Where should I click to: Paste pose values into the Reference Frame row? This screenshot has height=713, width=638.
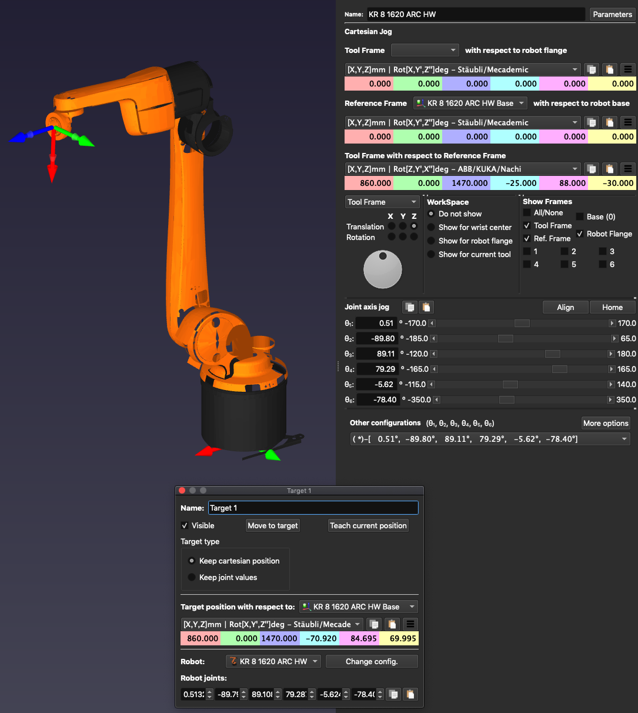point(610,122)
